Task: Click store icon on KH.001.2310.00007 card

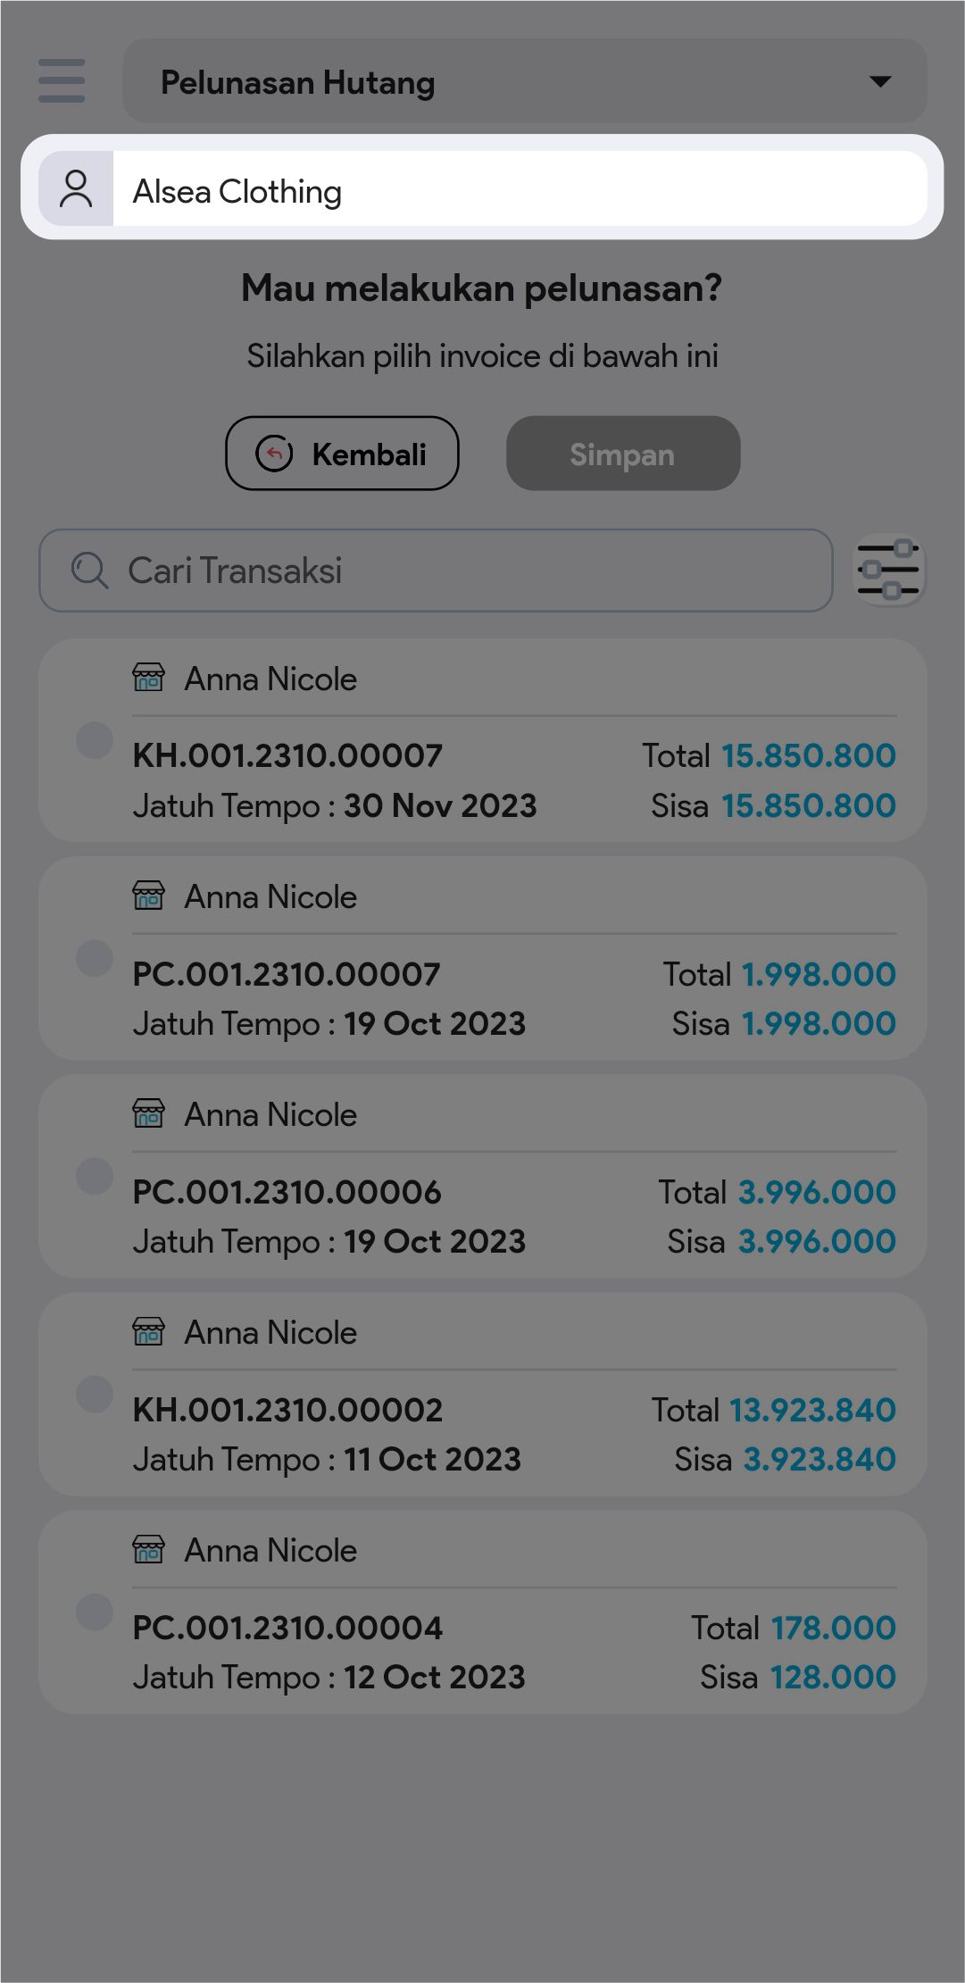Action: click(148, 679)
